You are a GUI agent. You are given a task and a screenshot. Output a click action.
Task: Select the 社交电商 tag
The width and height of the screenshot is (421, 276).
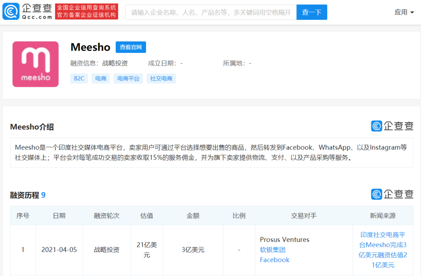click(x=161, y=78)
